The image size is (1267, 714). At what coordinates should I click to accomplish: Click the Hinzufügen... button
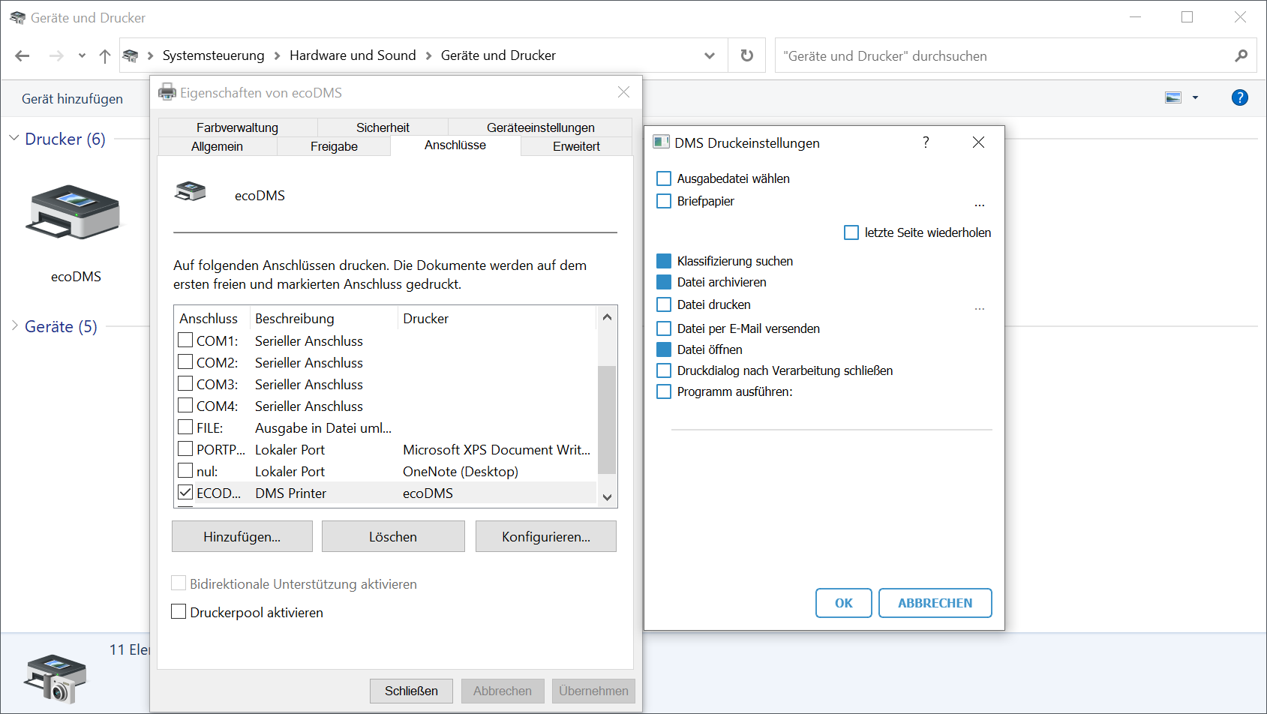[242, 536]
